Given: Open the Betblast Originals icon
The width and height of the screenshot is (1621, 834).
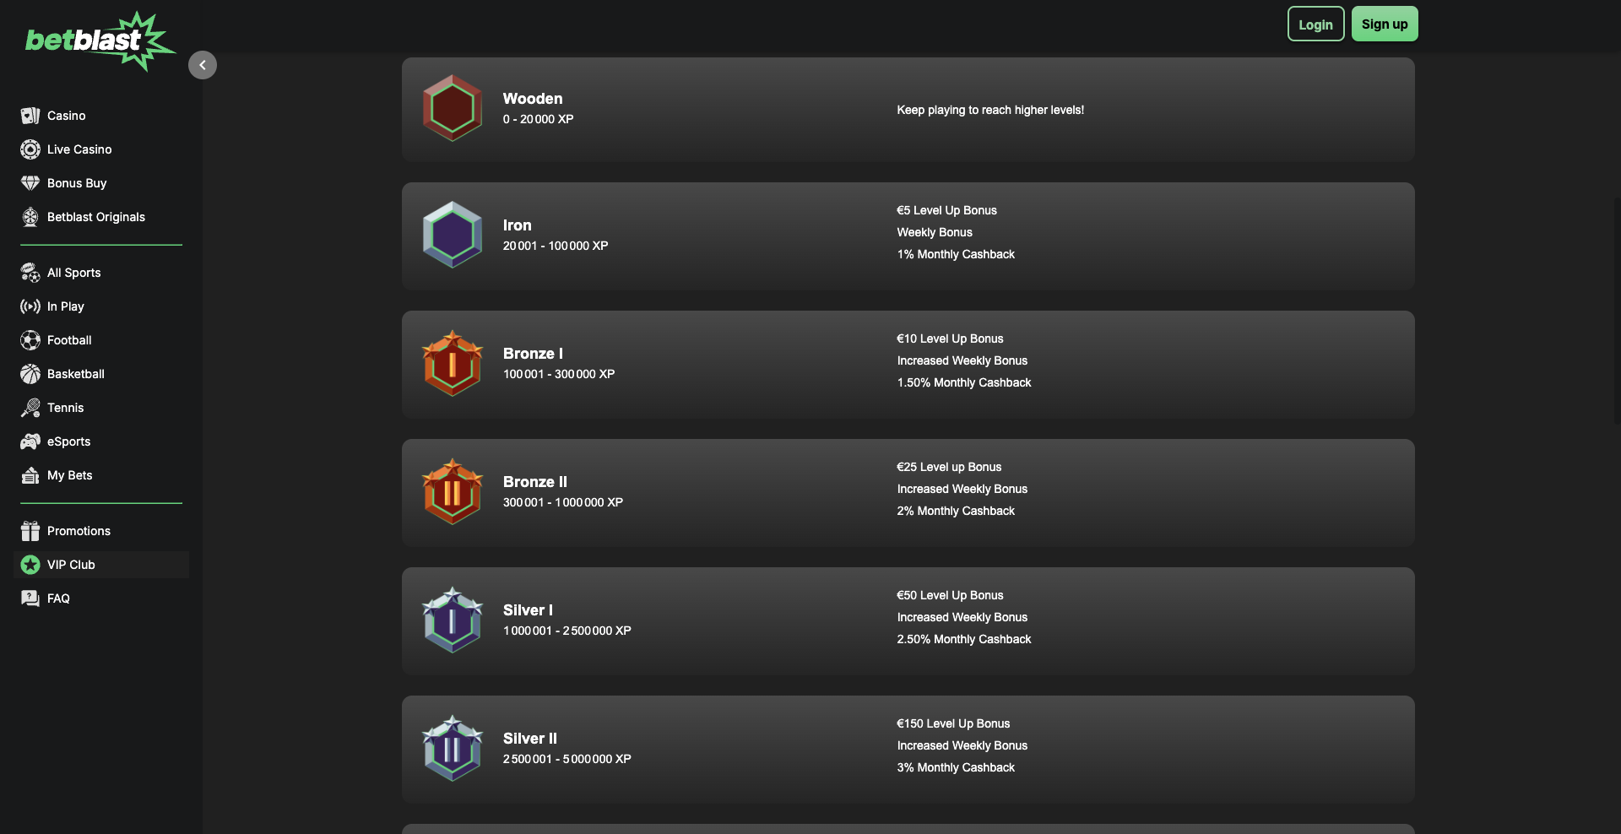Looking at the screenshot, I should coord(30,217).
